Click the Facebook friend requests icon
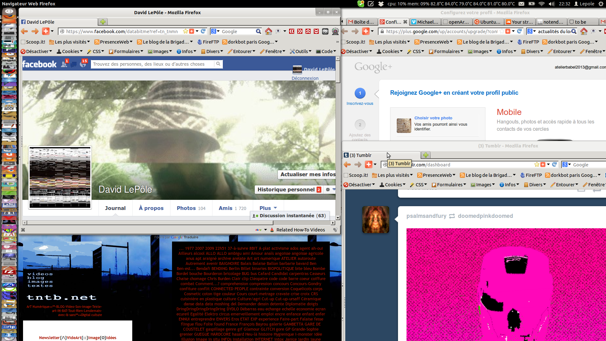Screen dimensions: 606x341 (64, 64)
